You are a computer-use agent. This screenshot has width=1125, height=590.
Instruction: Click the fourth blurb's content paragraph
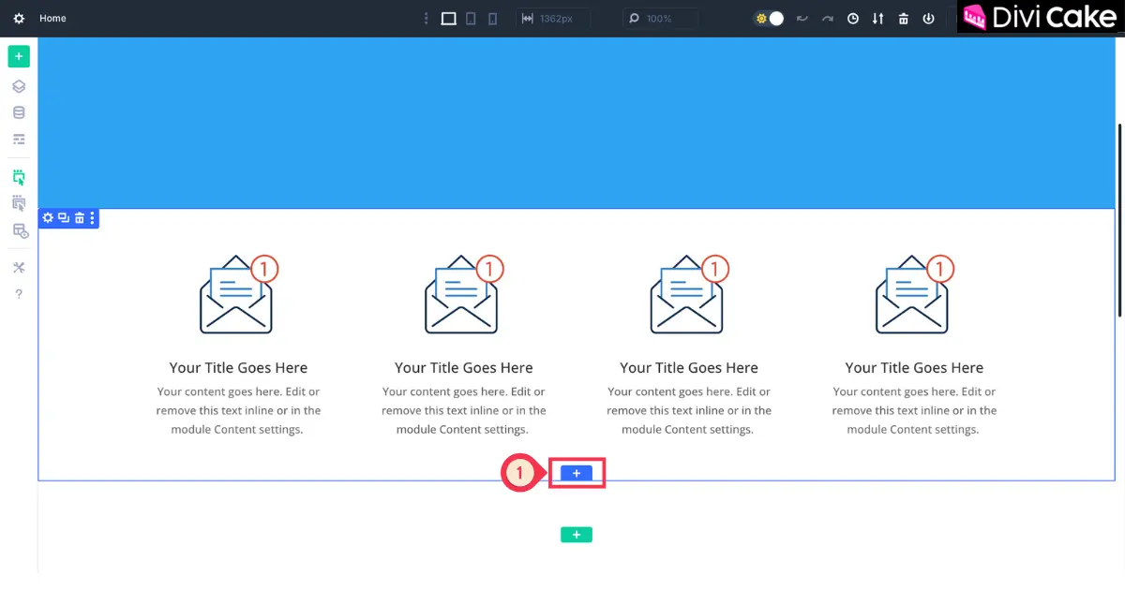(914, 410)
